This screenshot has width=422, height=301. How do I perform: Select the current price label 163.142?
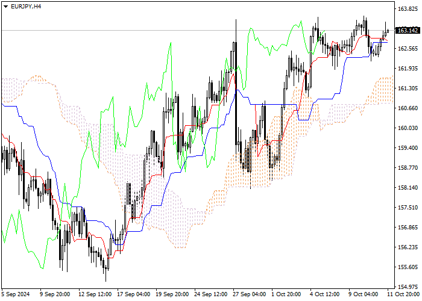[x=408, y=30]
